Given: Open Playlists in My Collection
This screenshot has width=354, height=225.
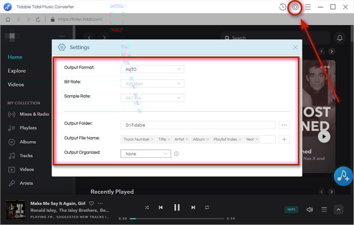Looking at the screenshot, I should 22,128.
